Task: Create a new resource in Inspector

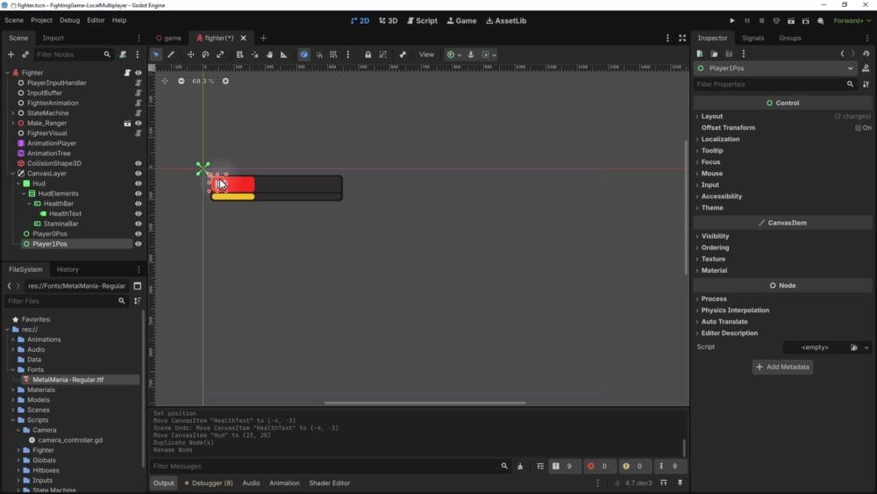Action: [700, 54]
